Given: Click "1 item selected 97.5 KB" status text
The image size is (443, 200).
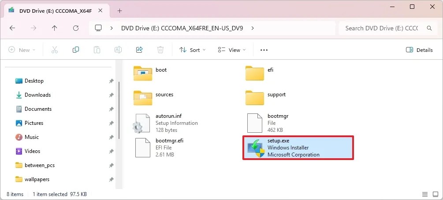Looking at the screenshot, I should [60, 194].
